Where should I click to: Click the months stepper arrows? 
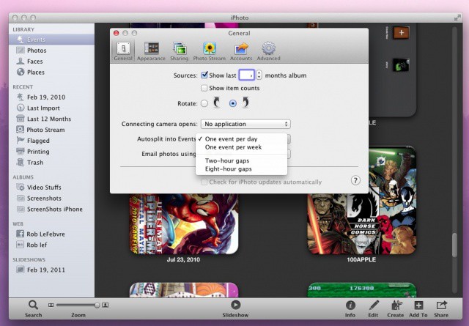click(x=259, y=75)
